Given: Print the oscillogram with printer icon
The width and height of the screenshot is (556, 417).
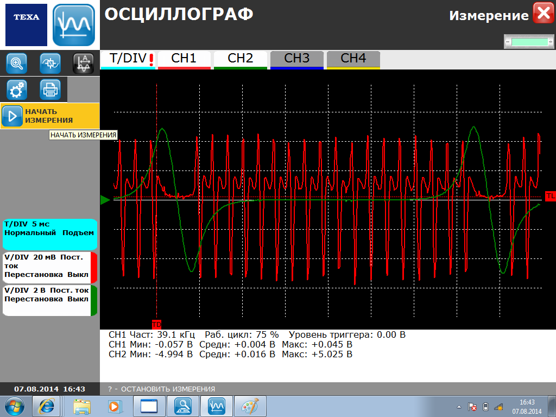Looking at the screenshot, I should tap(50, 89).
